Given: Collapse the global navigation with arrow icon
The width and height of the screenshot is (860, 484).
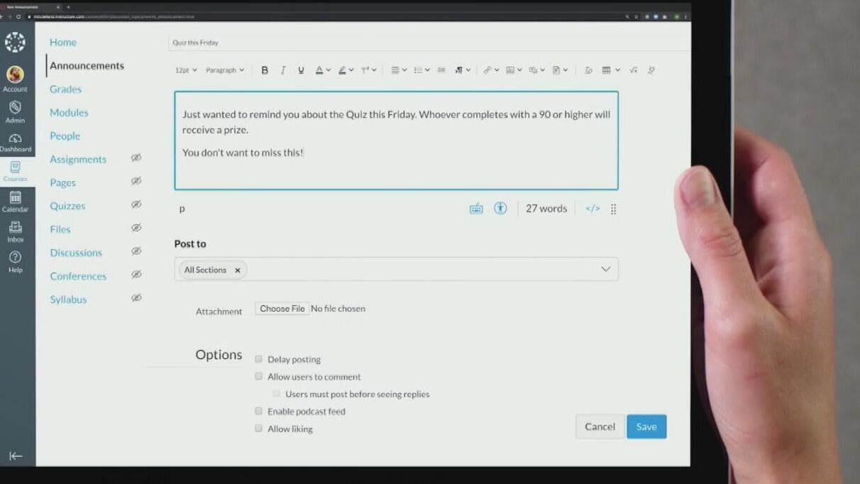Looking at the screenshot, I should 16,456.
